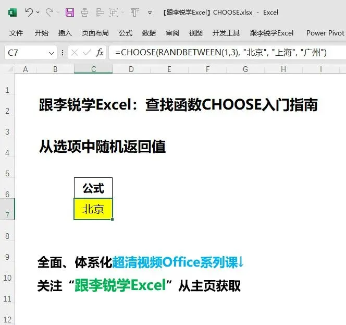This screenshot has height=325, width=346.
Task: Expand the Name Box dropdown arrow
Action: pyautogui.click(x=52, y=53)
